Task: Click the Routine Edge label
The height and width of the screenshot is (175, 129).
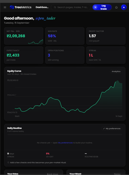Action: click(x=91, y=157)
